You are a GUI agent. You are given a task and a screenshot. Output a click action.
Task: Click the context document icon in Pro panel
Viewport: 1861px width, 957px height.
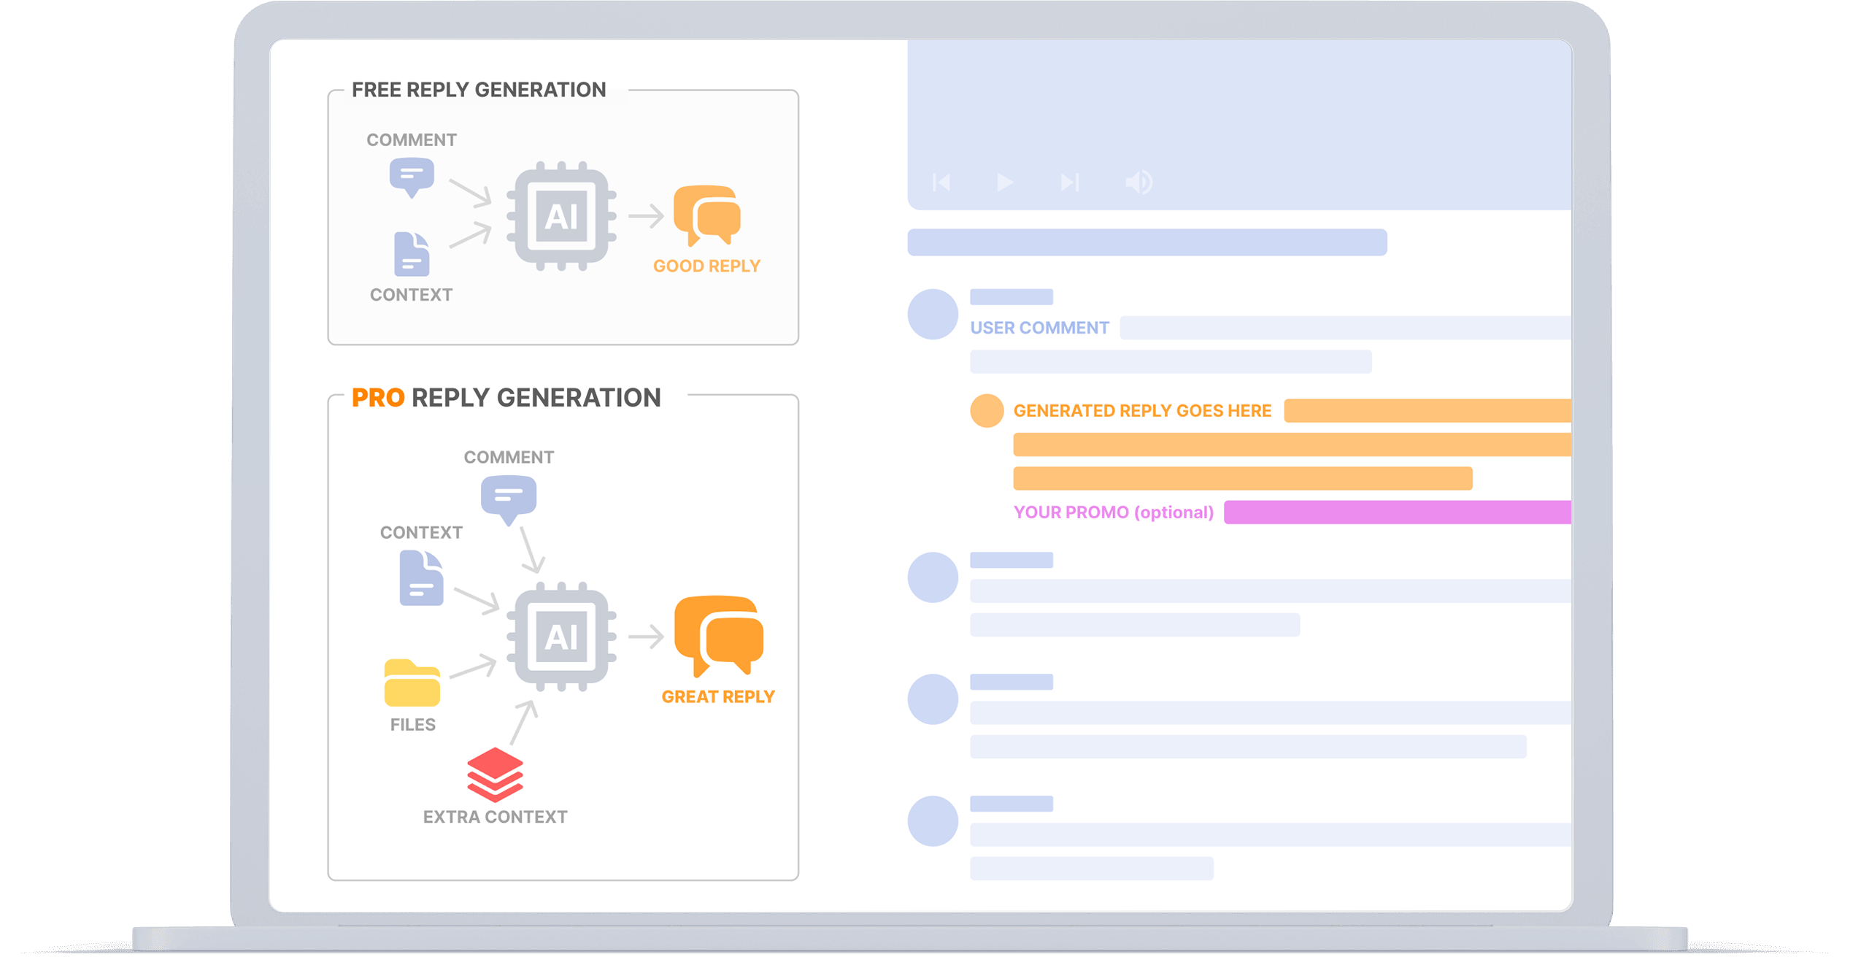[x=421, y=578]
